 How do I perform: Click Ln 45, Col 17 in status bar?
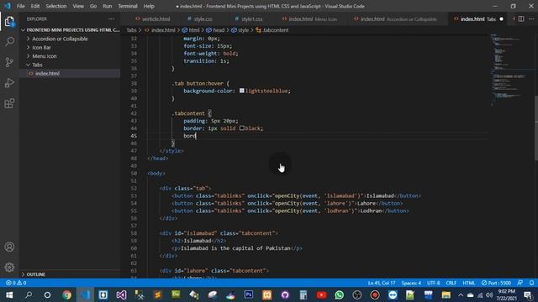pos(382,283)
